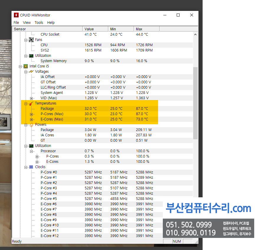Screen dimensions: 261x250
Task: Click the Sensor column header
Action: (x=47, y=29)
